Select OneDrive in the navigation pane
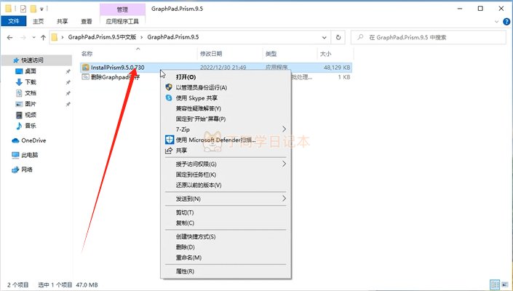 33,140
